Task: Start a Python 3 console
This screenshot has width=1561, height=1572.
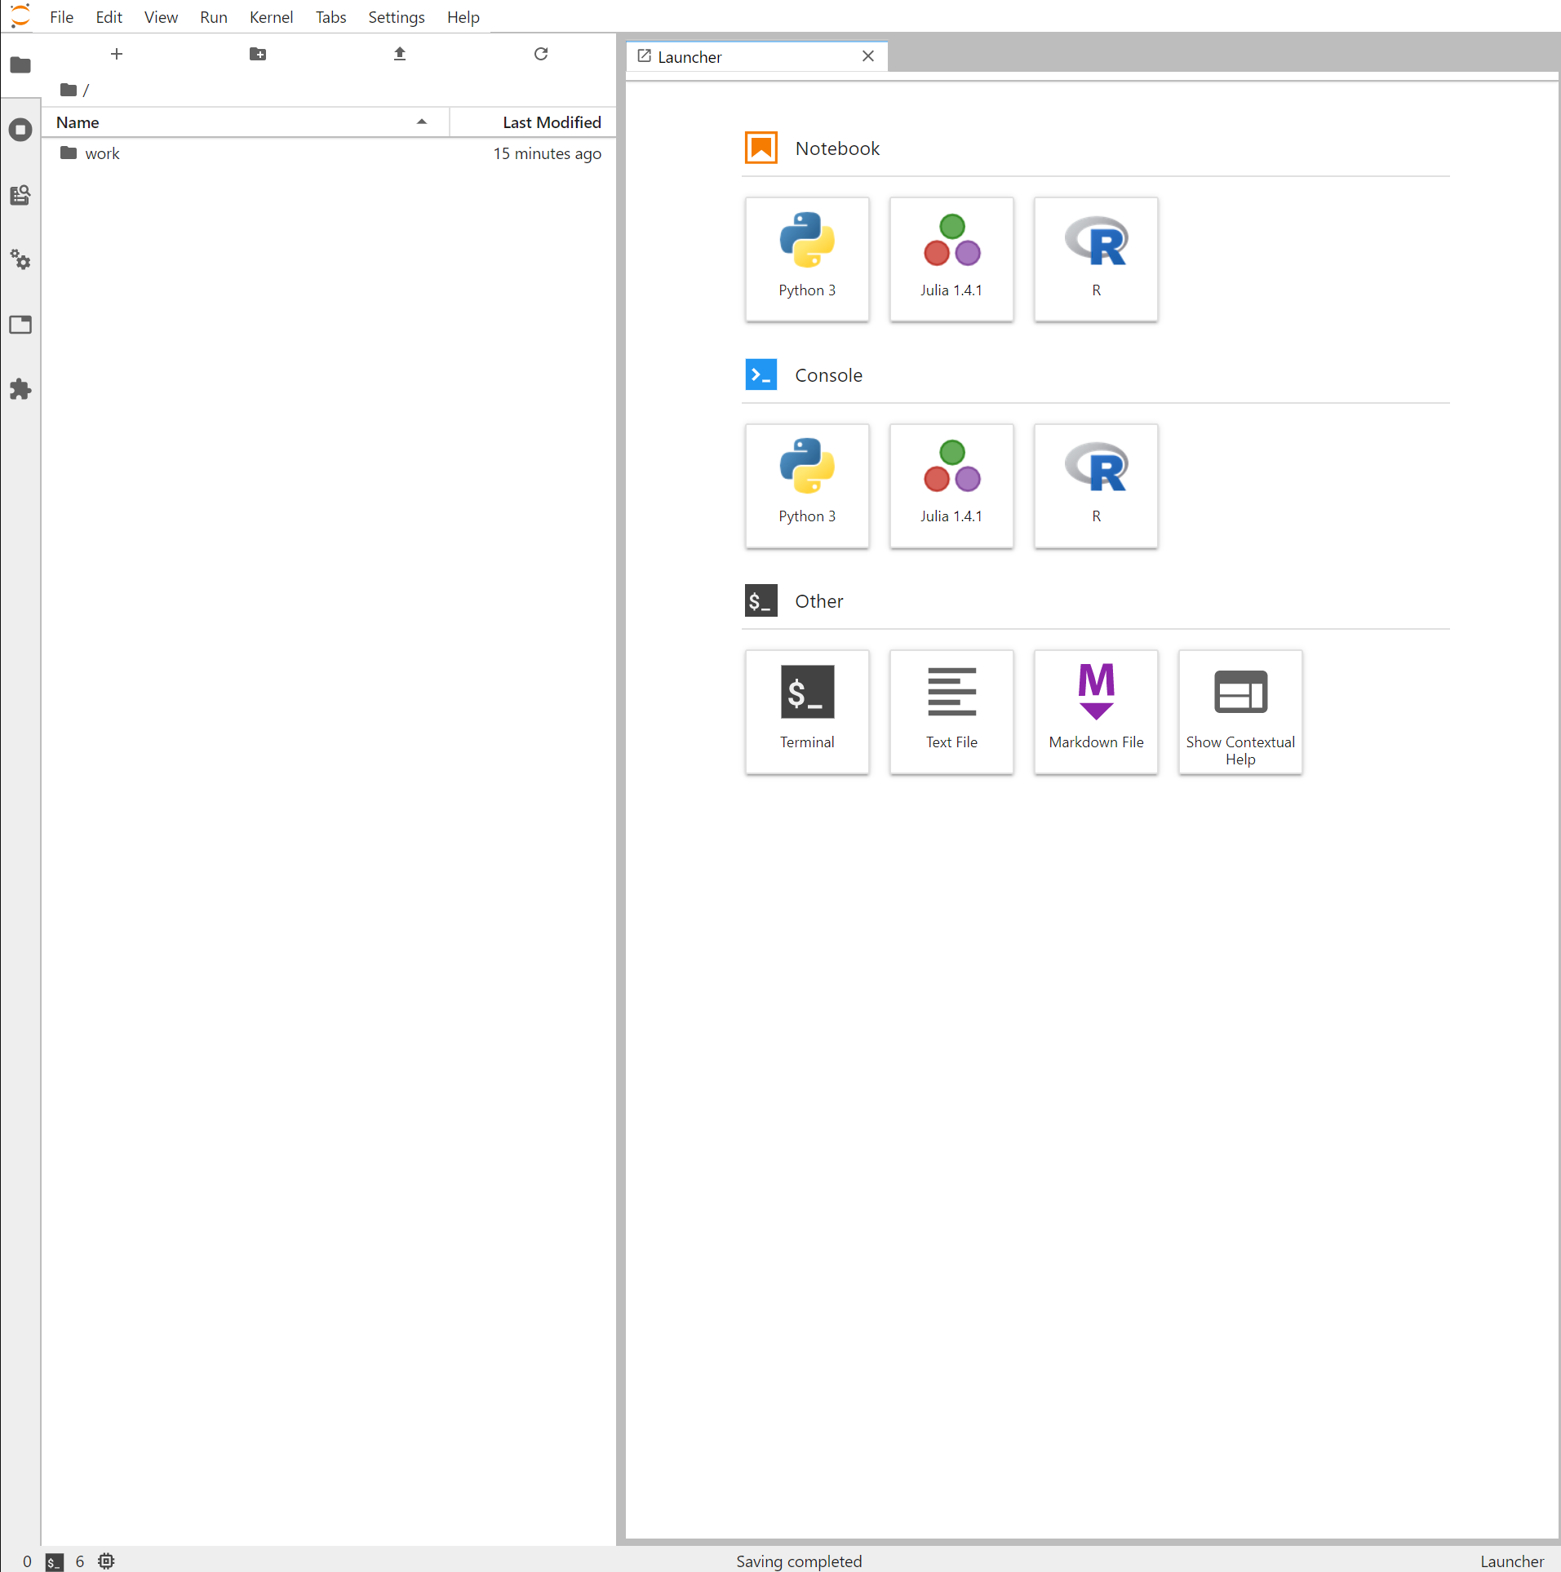Action: [807, 485]
